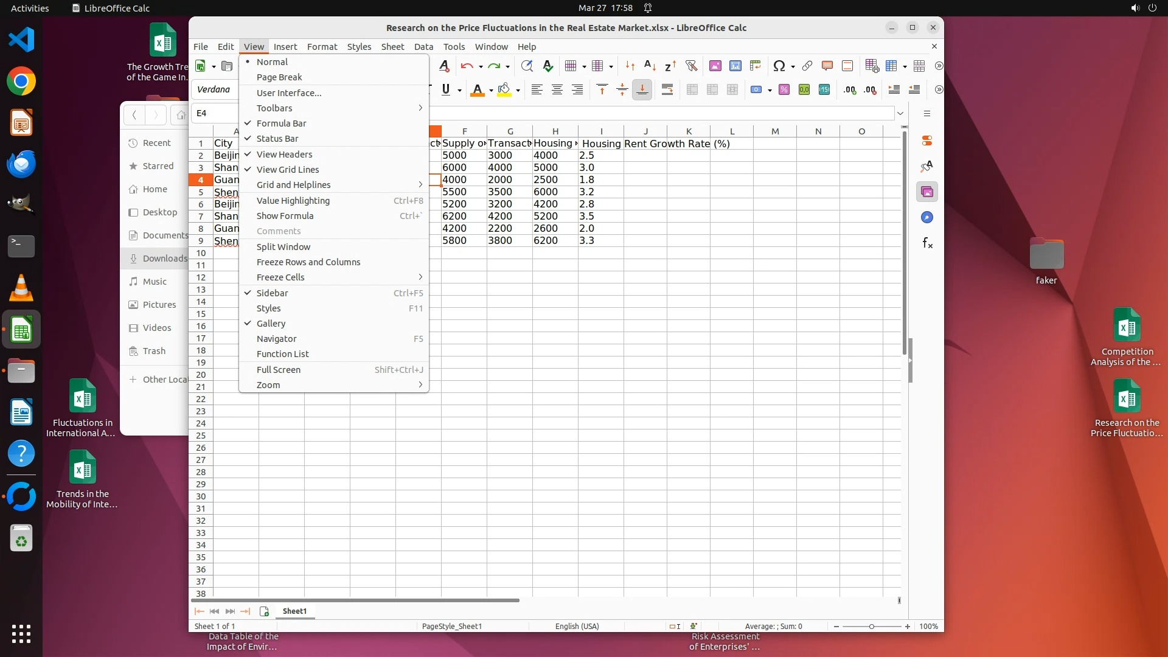Click the AutoFilter toolbar icon
Screen dimensions: 1168x657
(x=691, y=66)
